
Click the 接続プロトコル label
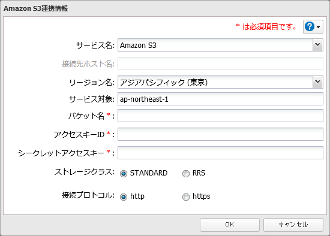click(x=88, y=195)
